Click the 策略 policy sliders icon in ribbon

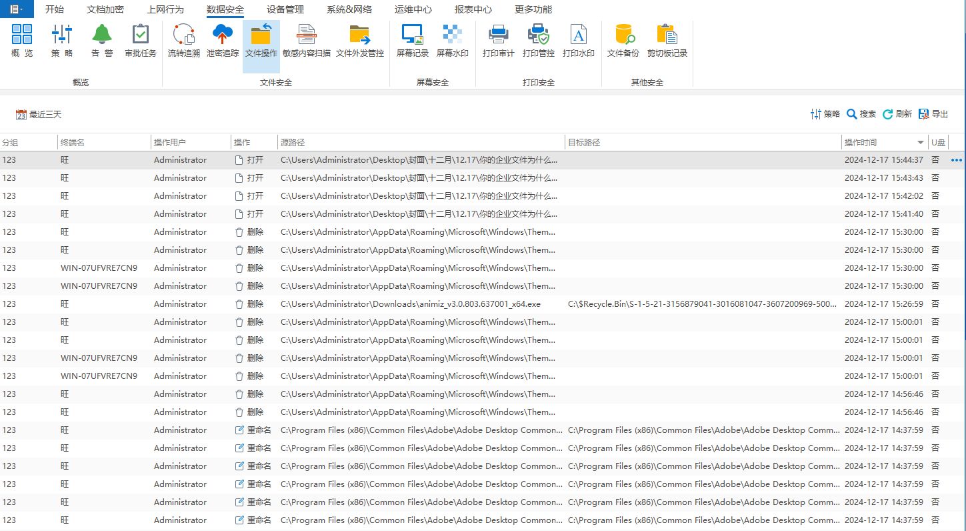click(x=62, y=40)
